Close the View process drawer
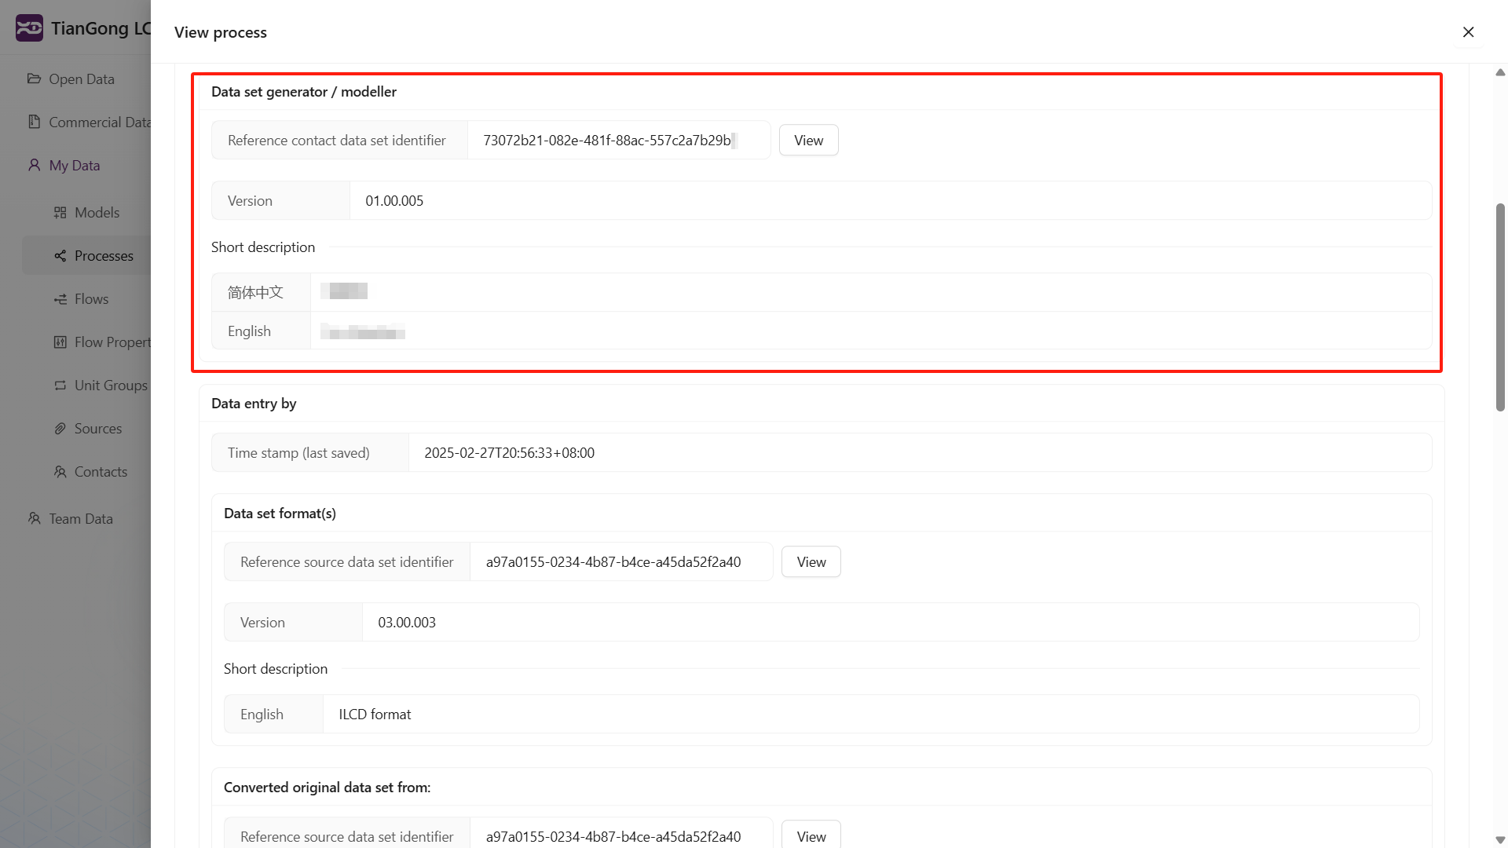This screenshot has width=1508, height=848. tap(1468, 32)
